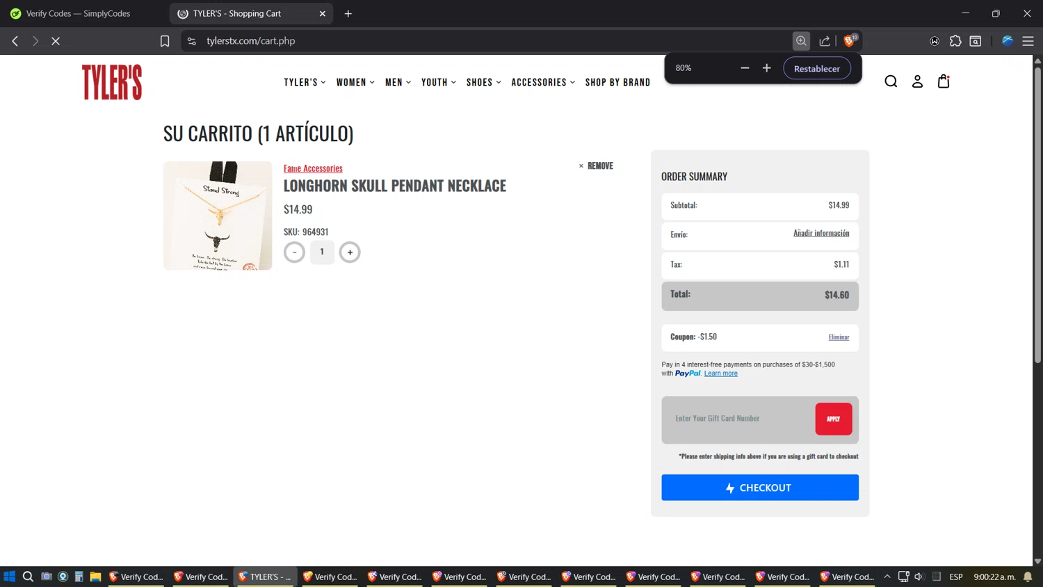
Task: Close the TYLER'S Shopping Cart tab
Action: click(x=323, y=13)
